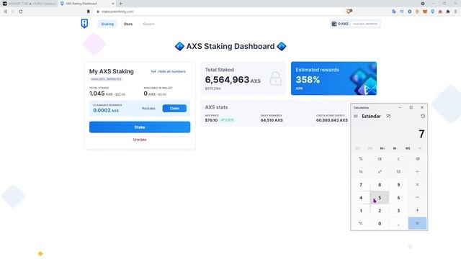Open the calculator history panel icon
This screenshot has width=461, height=259.
pyautogui.click(x=423, y=117)
